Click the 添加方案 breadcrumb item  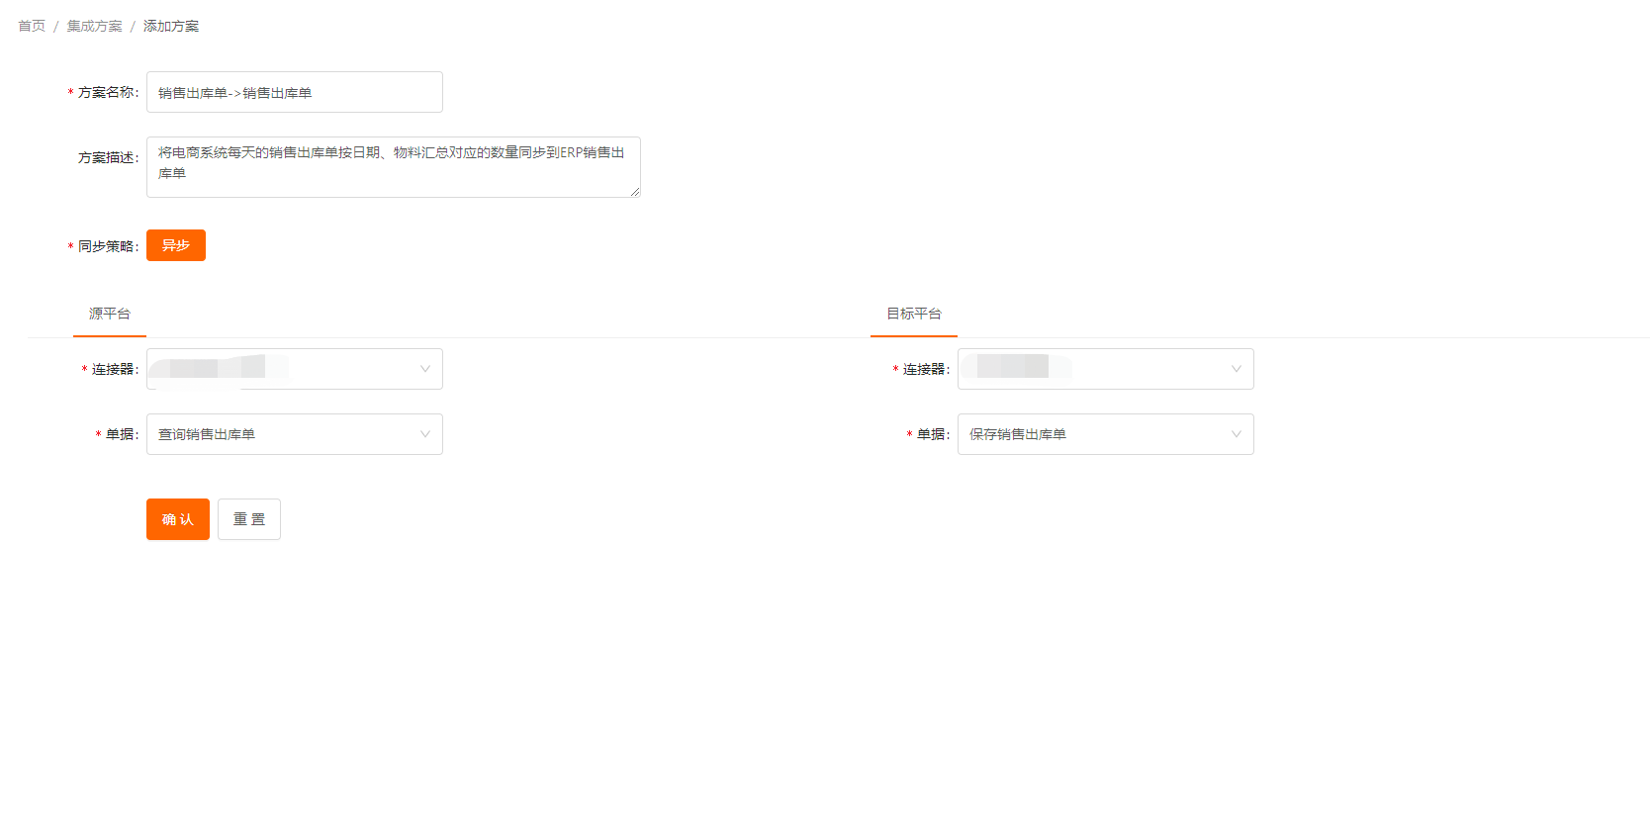click(171, 26)
